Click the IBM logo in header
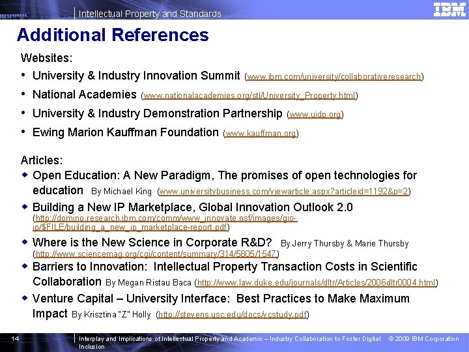This screenshot has height=352, width=469. coord(449,10)
